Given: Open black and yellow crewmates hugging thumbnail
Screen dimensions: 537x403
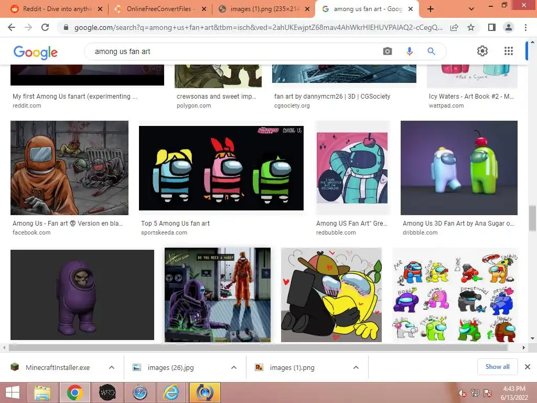Looking at the screenshot, I should 331,295.
